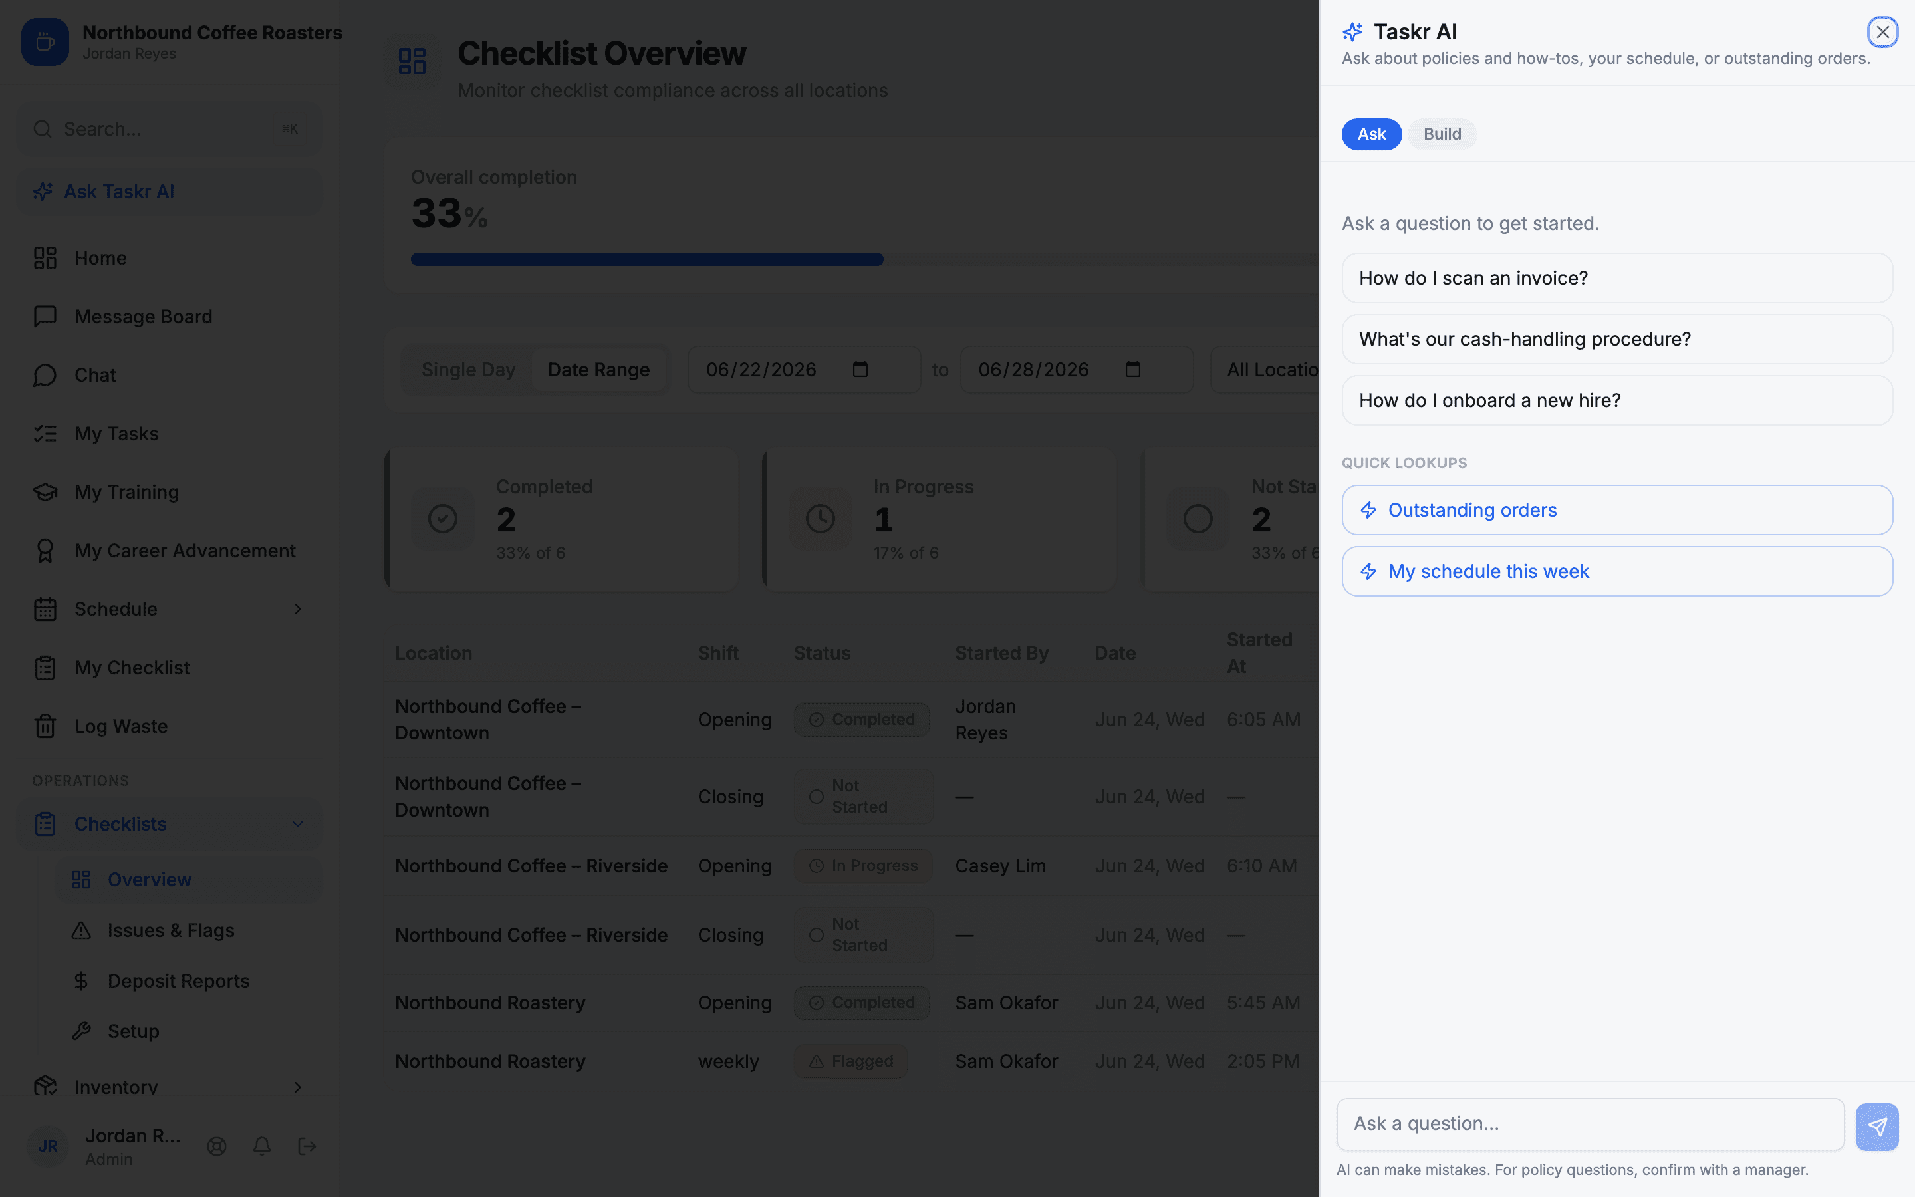Click the Checklist Overview header grid icon

(412, 61)
